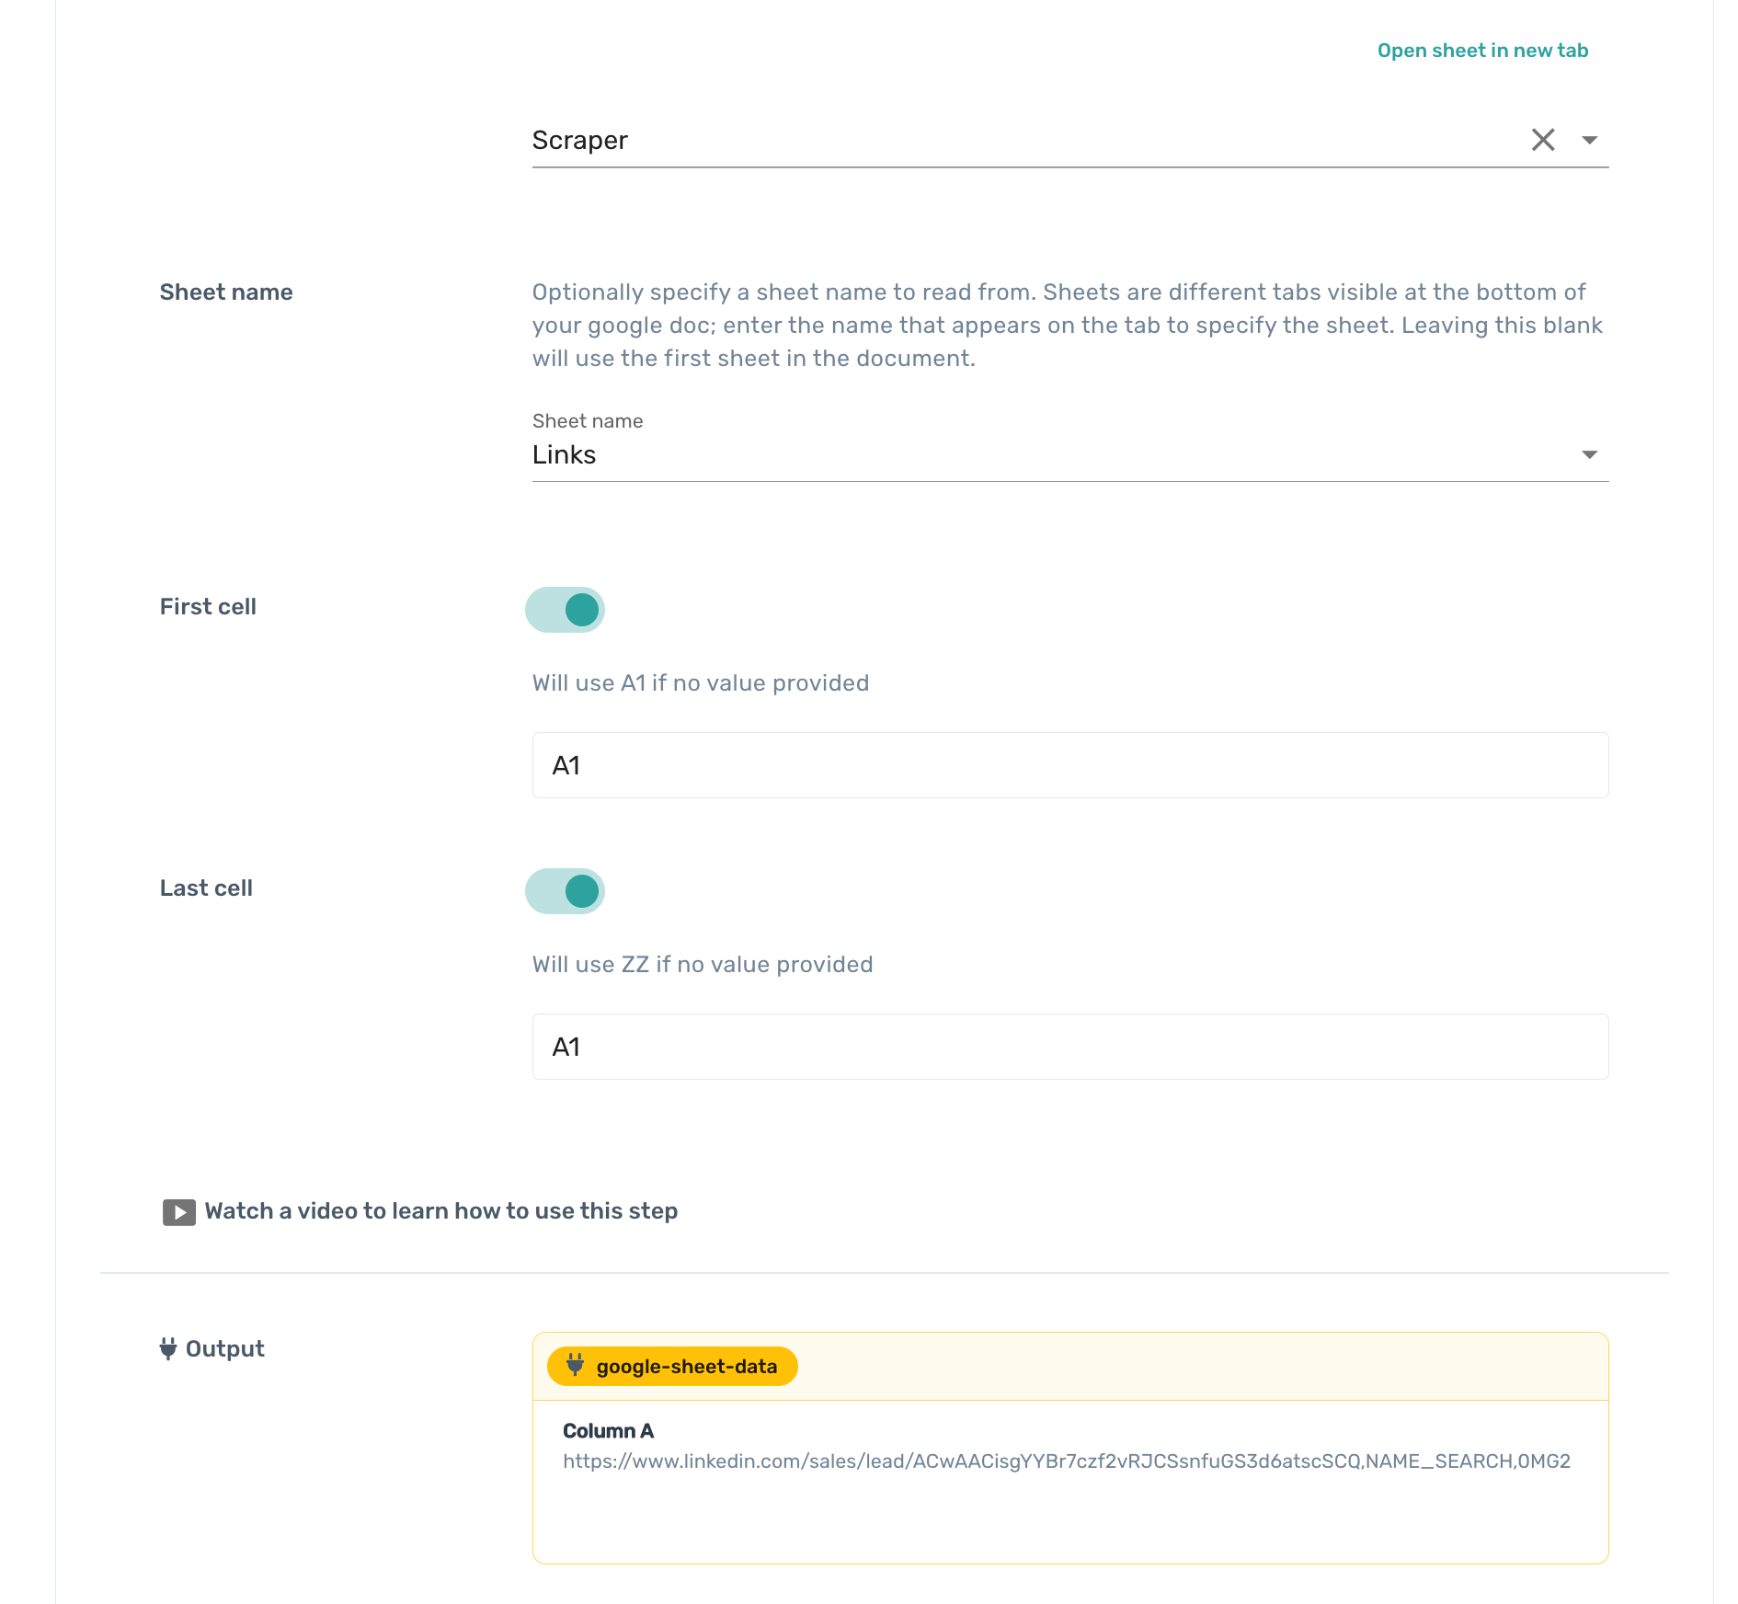Click the video play icon

point(179,1212)
